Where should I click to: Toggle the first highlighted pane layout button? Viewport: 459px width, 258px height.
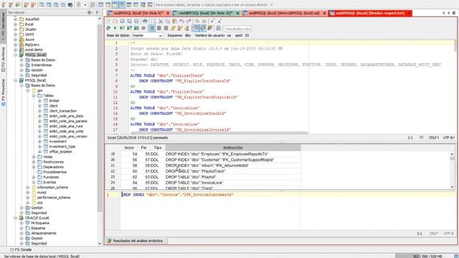pos(195,28)
